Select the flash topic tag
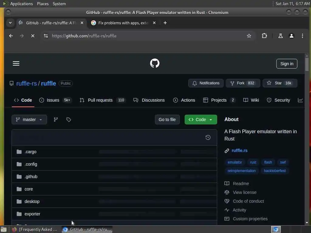 click(x=268, y=162)
